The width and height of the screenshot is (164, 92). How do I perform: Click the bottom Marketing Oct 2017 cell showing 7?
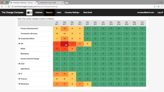(80, 84)
